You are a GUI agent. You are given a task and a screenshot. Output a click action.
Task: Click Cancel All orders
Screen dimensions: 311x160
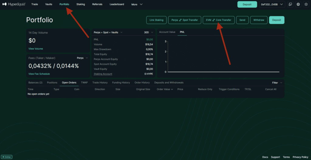[x=271, y=89]
